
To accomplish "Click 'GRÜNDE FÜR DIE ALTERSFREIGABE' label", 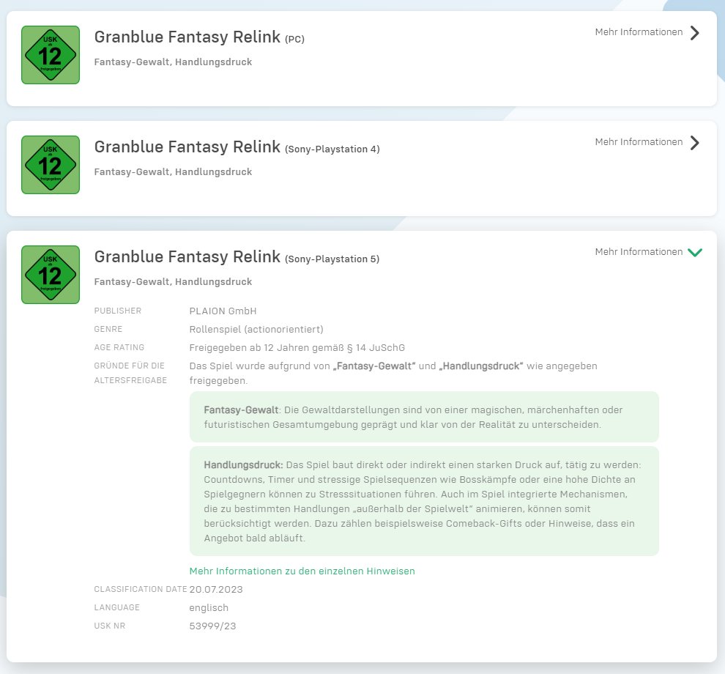I will tap(130, 373).
